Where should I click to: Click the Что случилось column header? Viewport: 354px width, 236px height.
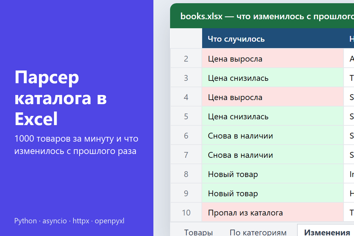[273, 39]
